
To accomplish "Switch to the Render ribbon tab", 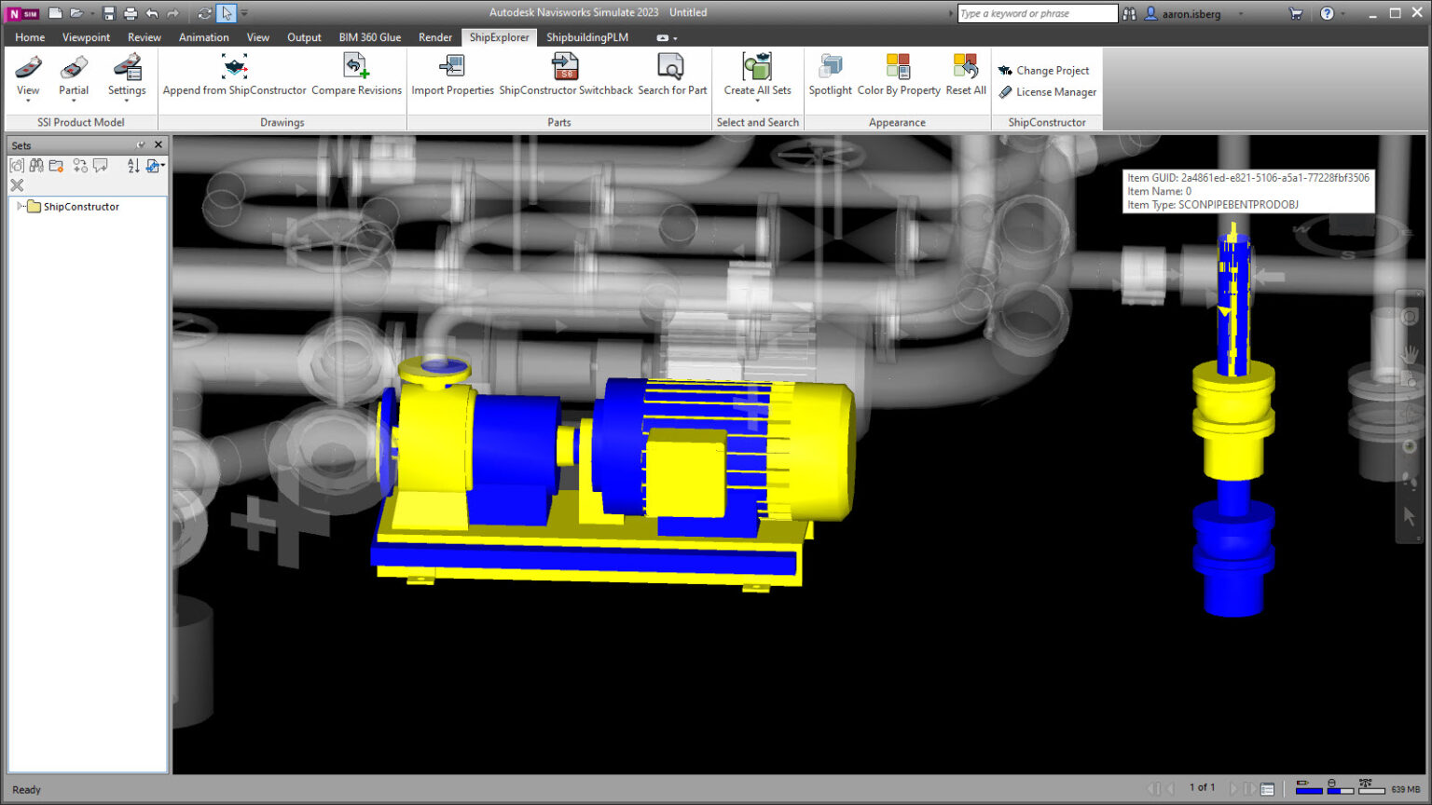I will click(x=435, y=37).
